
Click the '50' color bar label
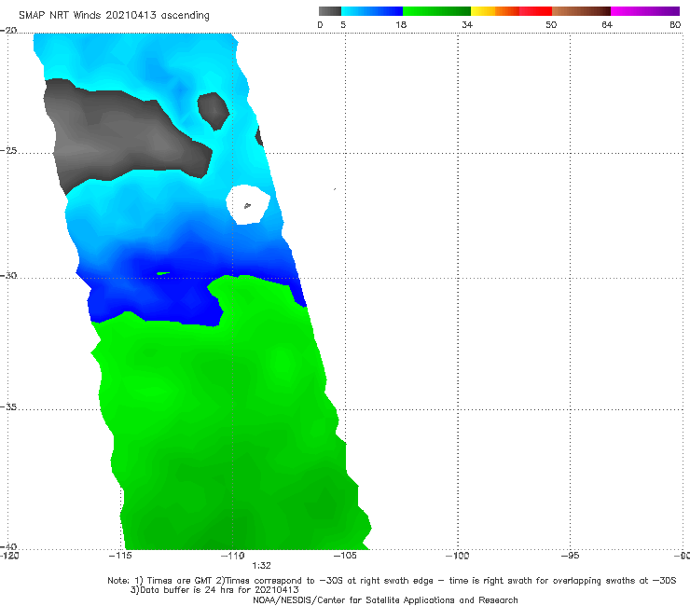(551, 24)
